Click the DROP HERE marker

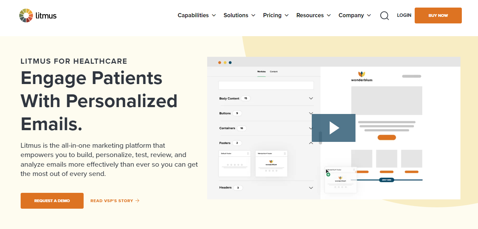(x=386, y=180)
